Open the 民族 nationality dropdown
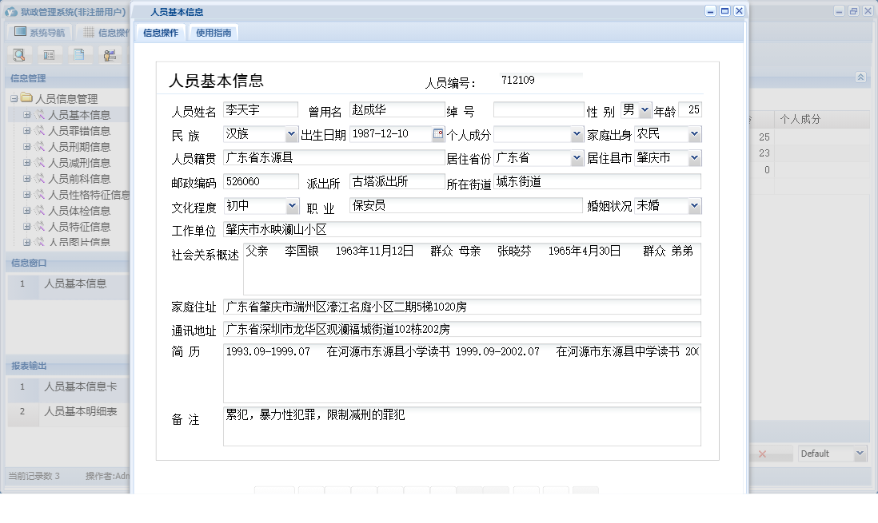 point(291,135)
